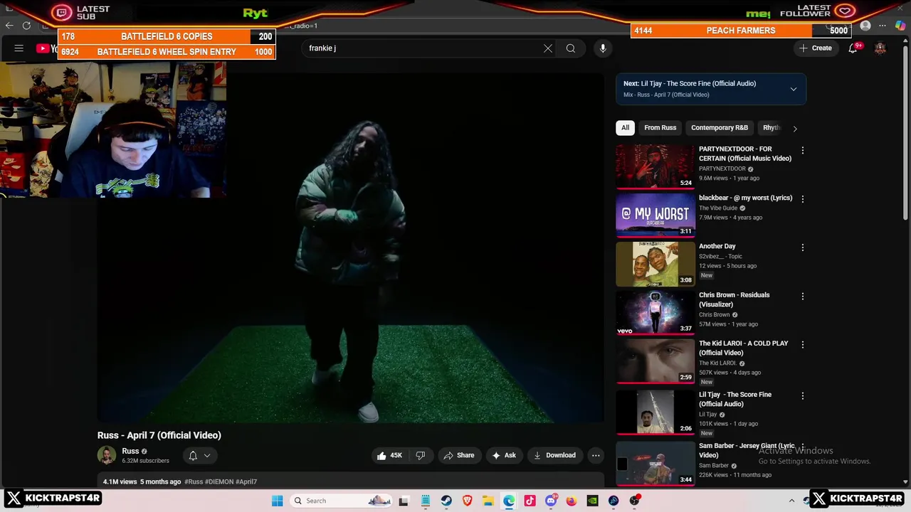The image size is (911, 512).
Task: Select the All filter chip
Action: (x=625, y=128)
